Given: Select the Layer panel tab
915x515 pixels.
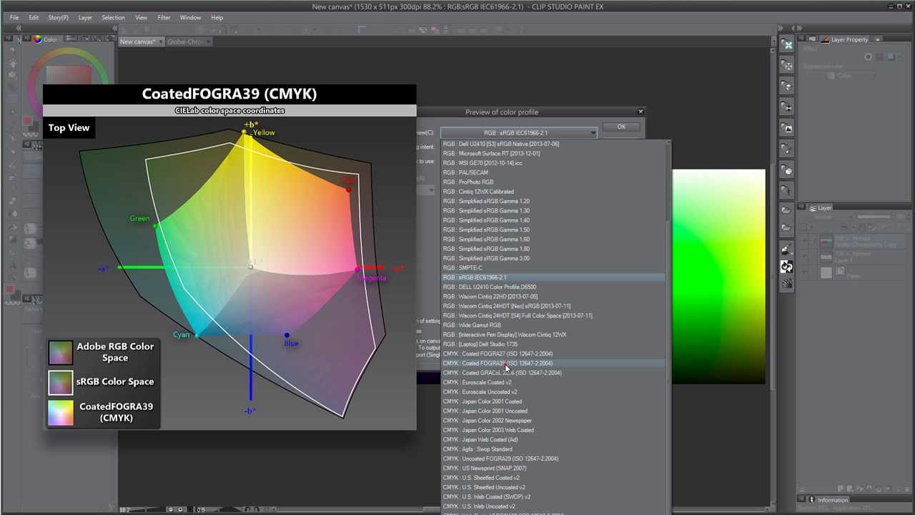Looking at the screenshot, I should [x=819, y=207].
